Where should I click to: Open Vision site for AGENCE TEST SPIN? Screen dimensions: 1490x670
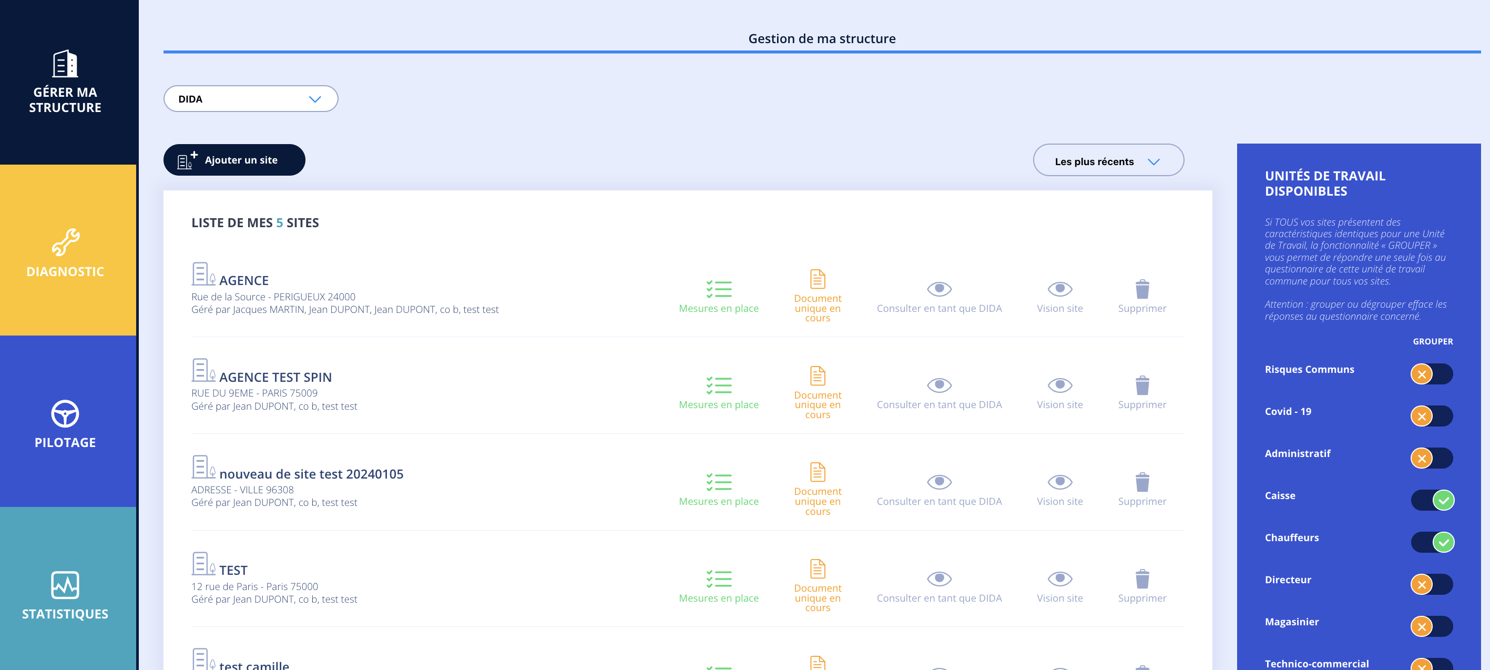[1059, 393]
